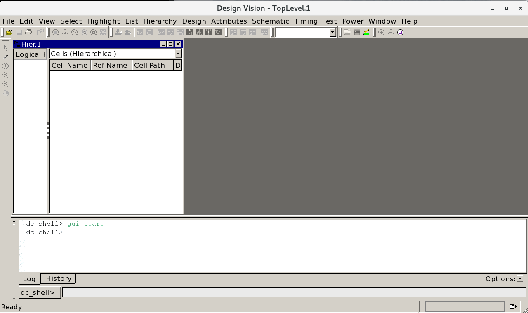Click the zoom 1/2 toolbar icon
Viewport: 528px width, 313px height.
pyautogui.click(x=74, y=32)
